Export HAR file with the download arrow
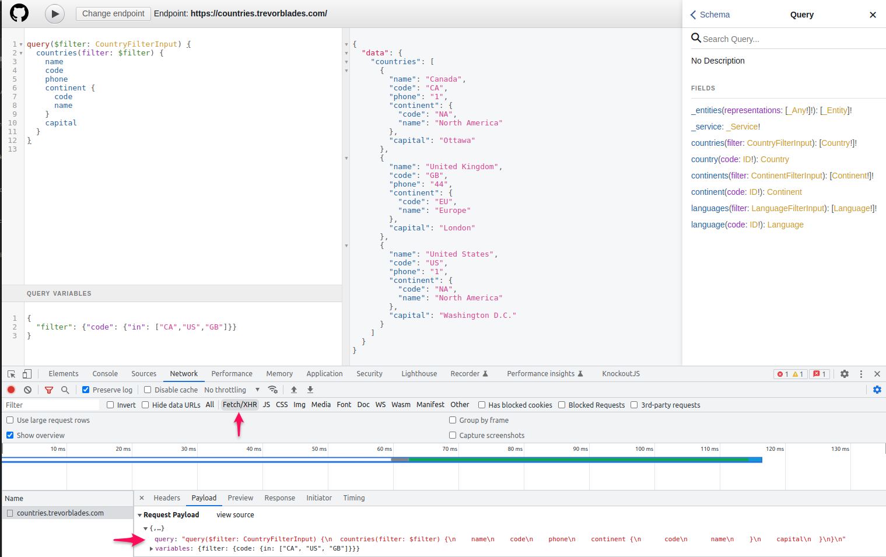 pos(310,390)
